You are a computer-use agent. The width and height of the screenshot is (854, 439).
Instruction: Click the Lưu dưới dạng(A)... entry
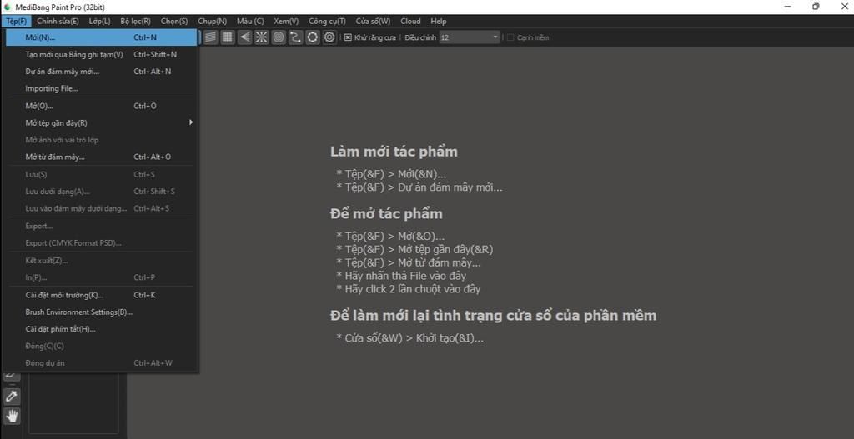101,192
